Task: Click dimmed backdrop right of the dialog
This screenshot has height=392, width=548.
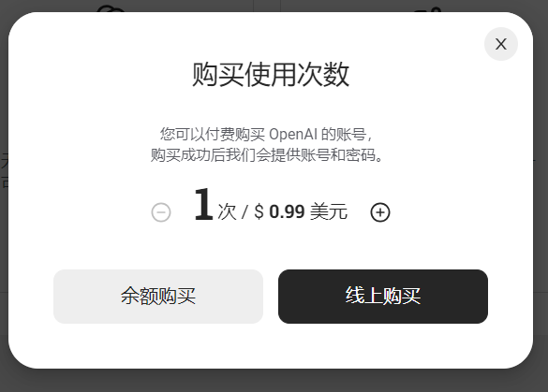Action: (541, 196)
